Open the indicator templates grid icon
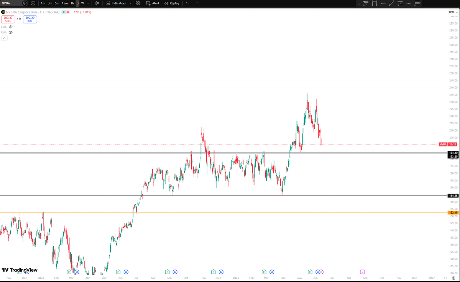Image resolution: width=460 pixels, height=282 pixels. coord(138,3)
